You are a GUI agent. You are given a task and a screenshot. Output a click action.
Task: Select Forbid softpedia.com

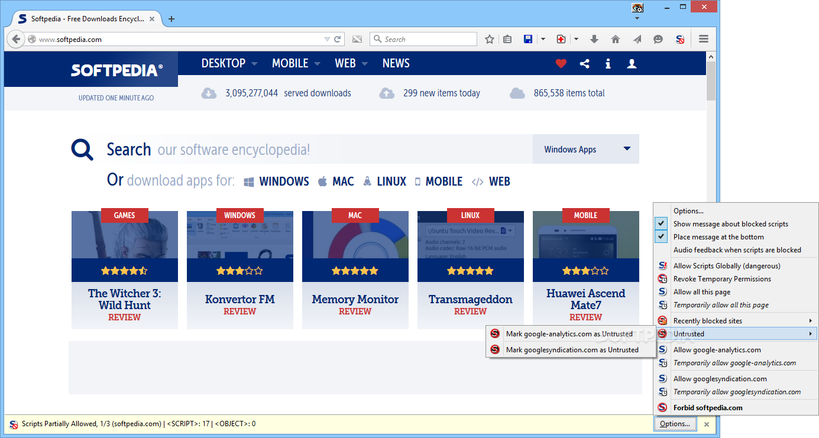[x=736, y=408]
